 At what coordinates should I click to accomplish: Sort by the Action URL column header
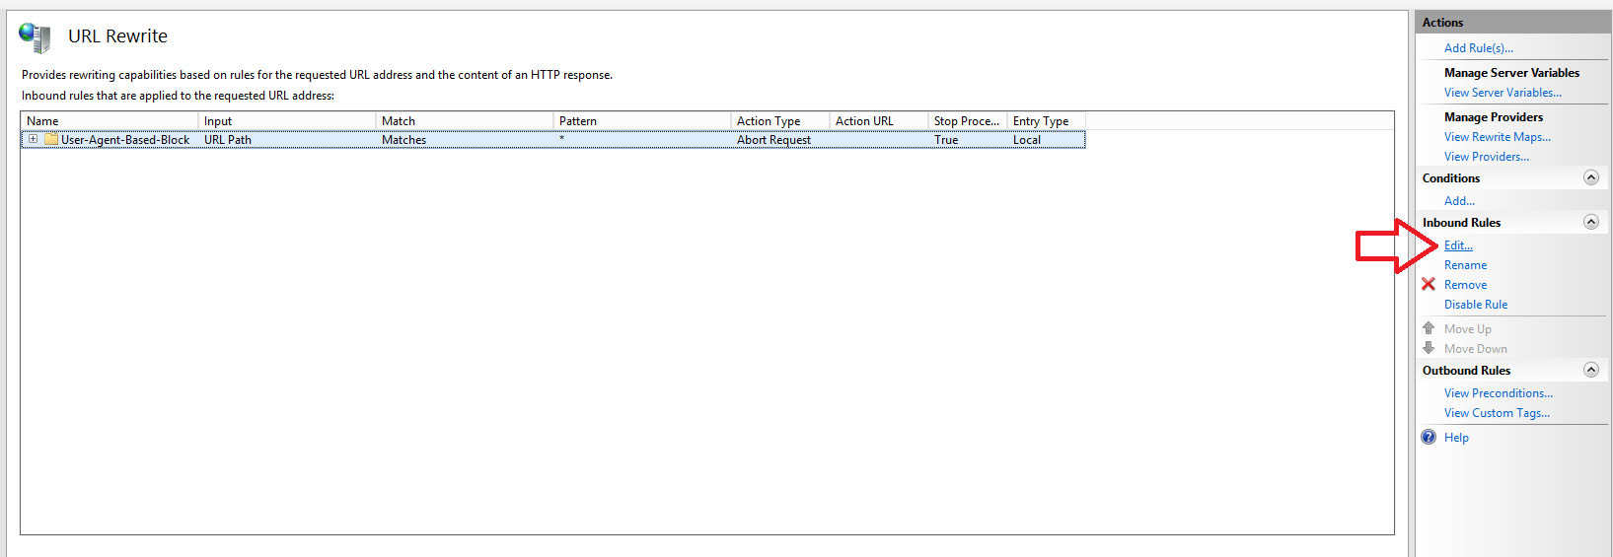point(879,120)
